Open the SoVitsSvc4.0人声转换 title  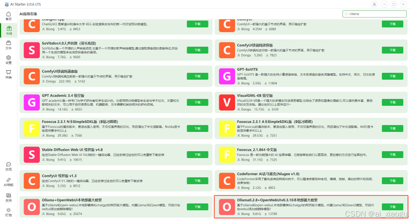(x=69, y=43)
